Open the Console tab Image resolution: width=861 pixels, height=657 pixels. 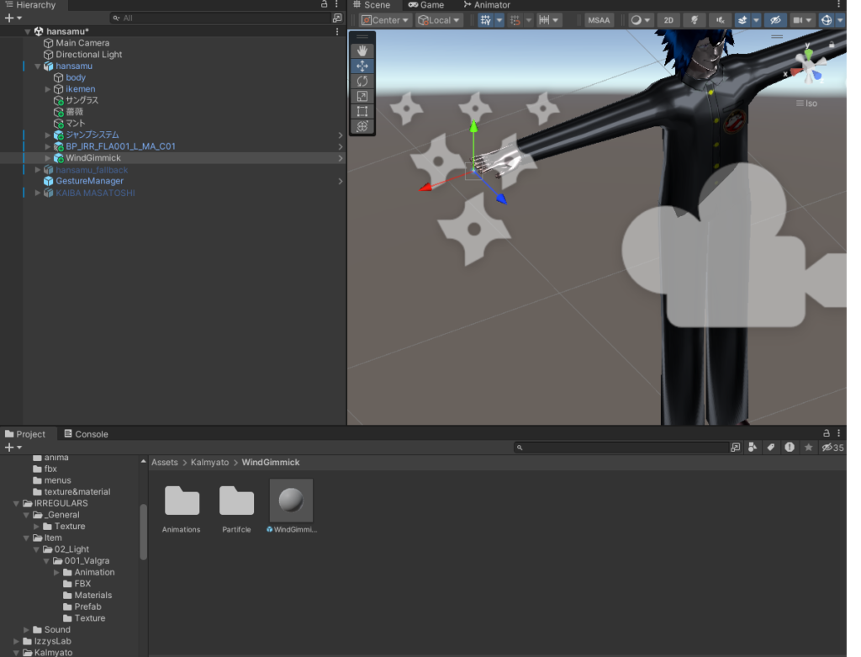(x=86, y=434)
